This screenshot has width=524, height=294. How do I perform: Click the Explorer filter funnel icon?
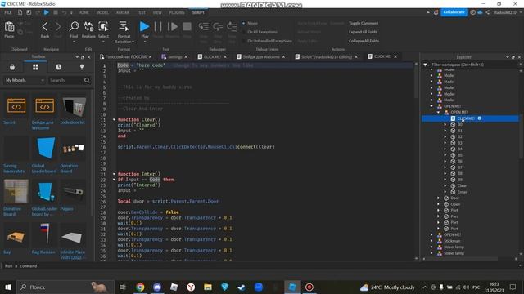point(426,65)
